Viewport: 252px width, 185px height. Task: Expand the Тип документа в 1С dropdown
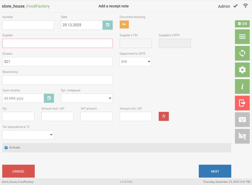(28, 135)
